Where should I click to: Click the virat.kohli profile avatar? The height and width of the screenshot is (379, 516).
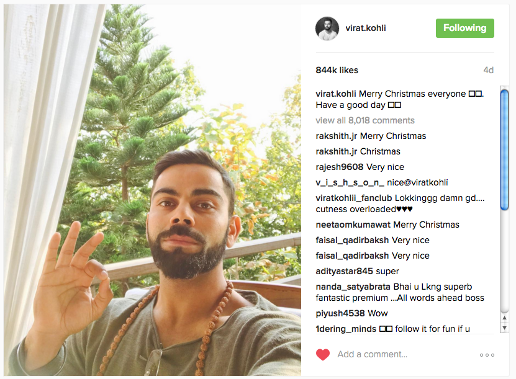coord(327,29)
